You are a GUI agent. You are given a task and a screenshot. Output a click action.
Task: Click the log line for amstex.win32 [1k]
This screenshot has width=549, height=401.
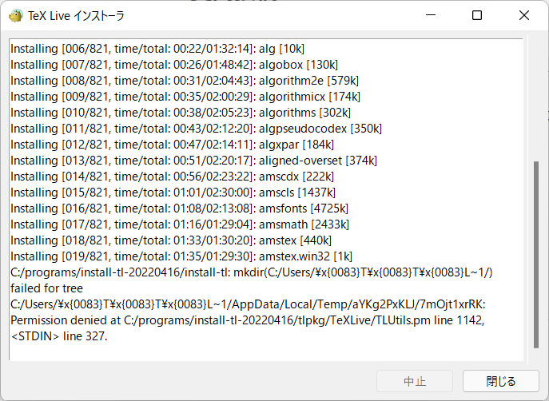click(x=181, y=256)
